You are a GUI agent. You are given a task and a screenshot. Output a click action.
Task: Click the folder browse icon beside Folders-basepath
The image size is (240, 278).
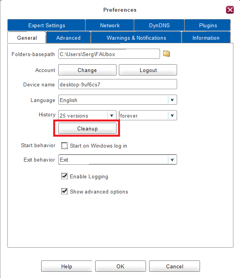click(x=166, y=54)
